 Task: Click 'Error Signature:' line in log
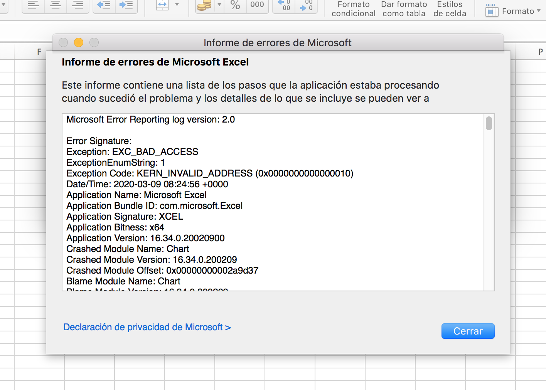point(99,141)
